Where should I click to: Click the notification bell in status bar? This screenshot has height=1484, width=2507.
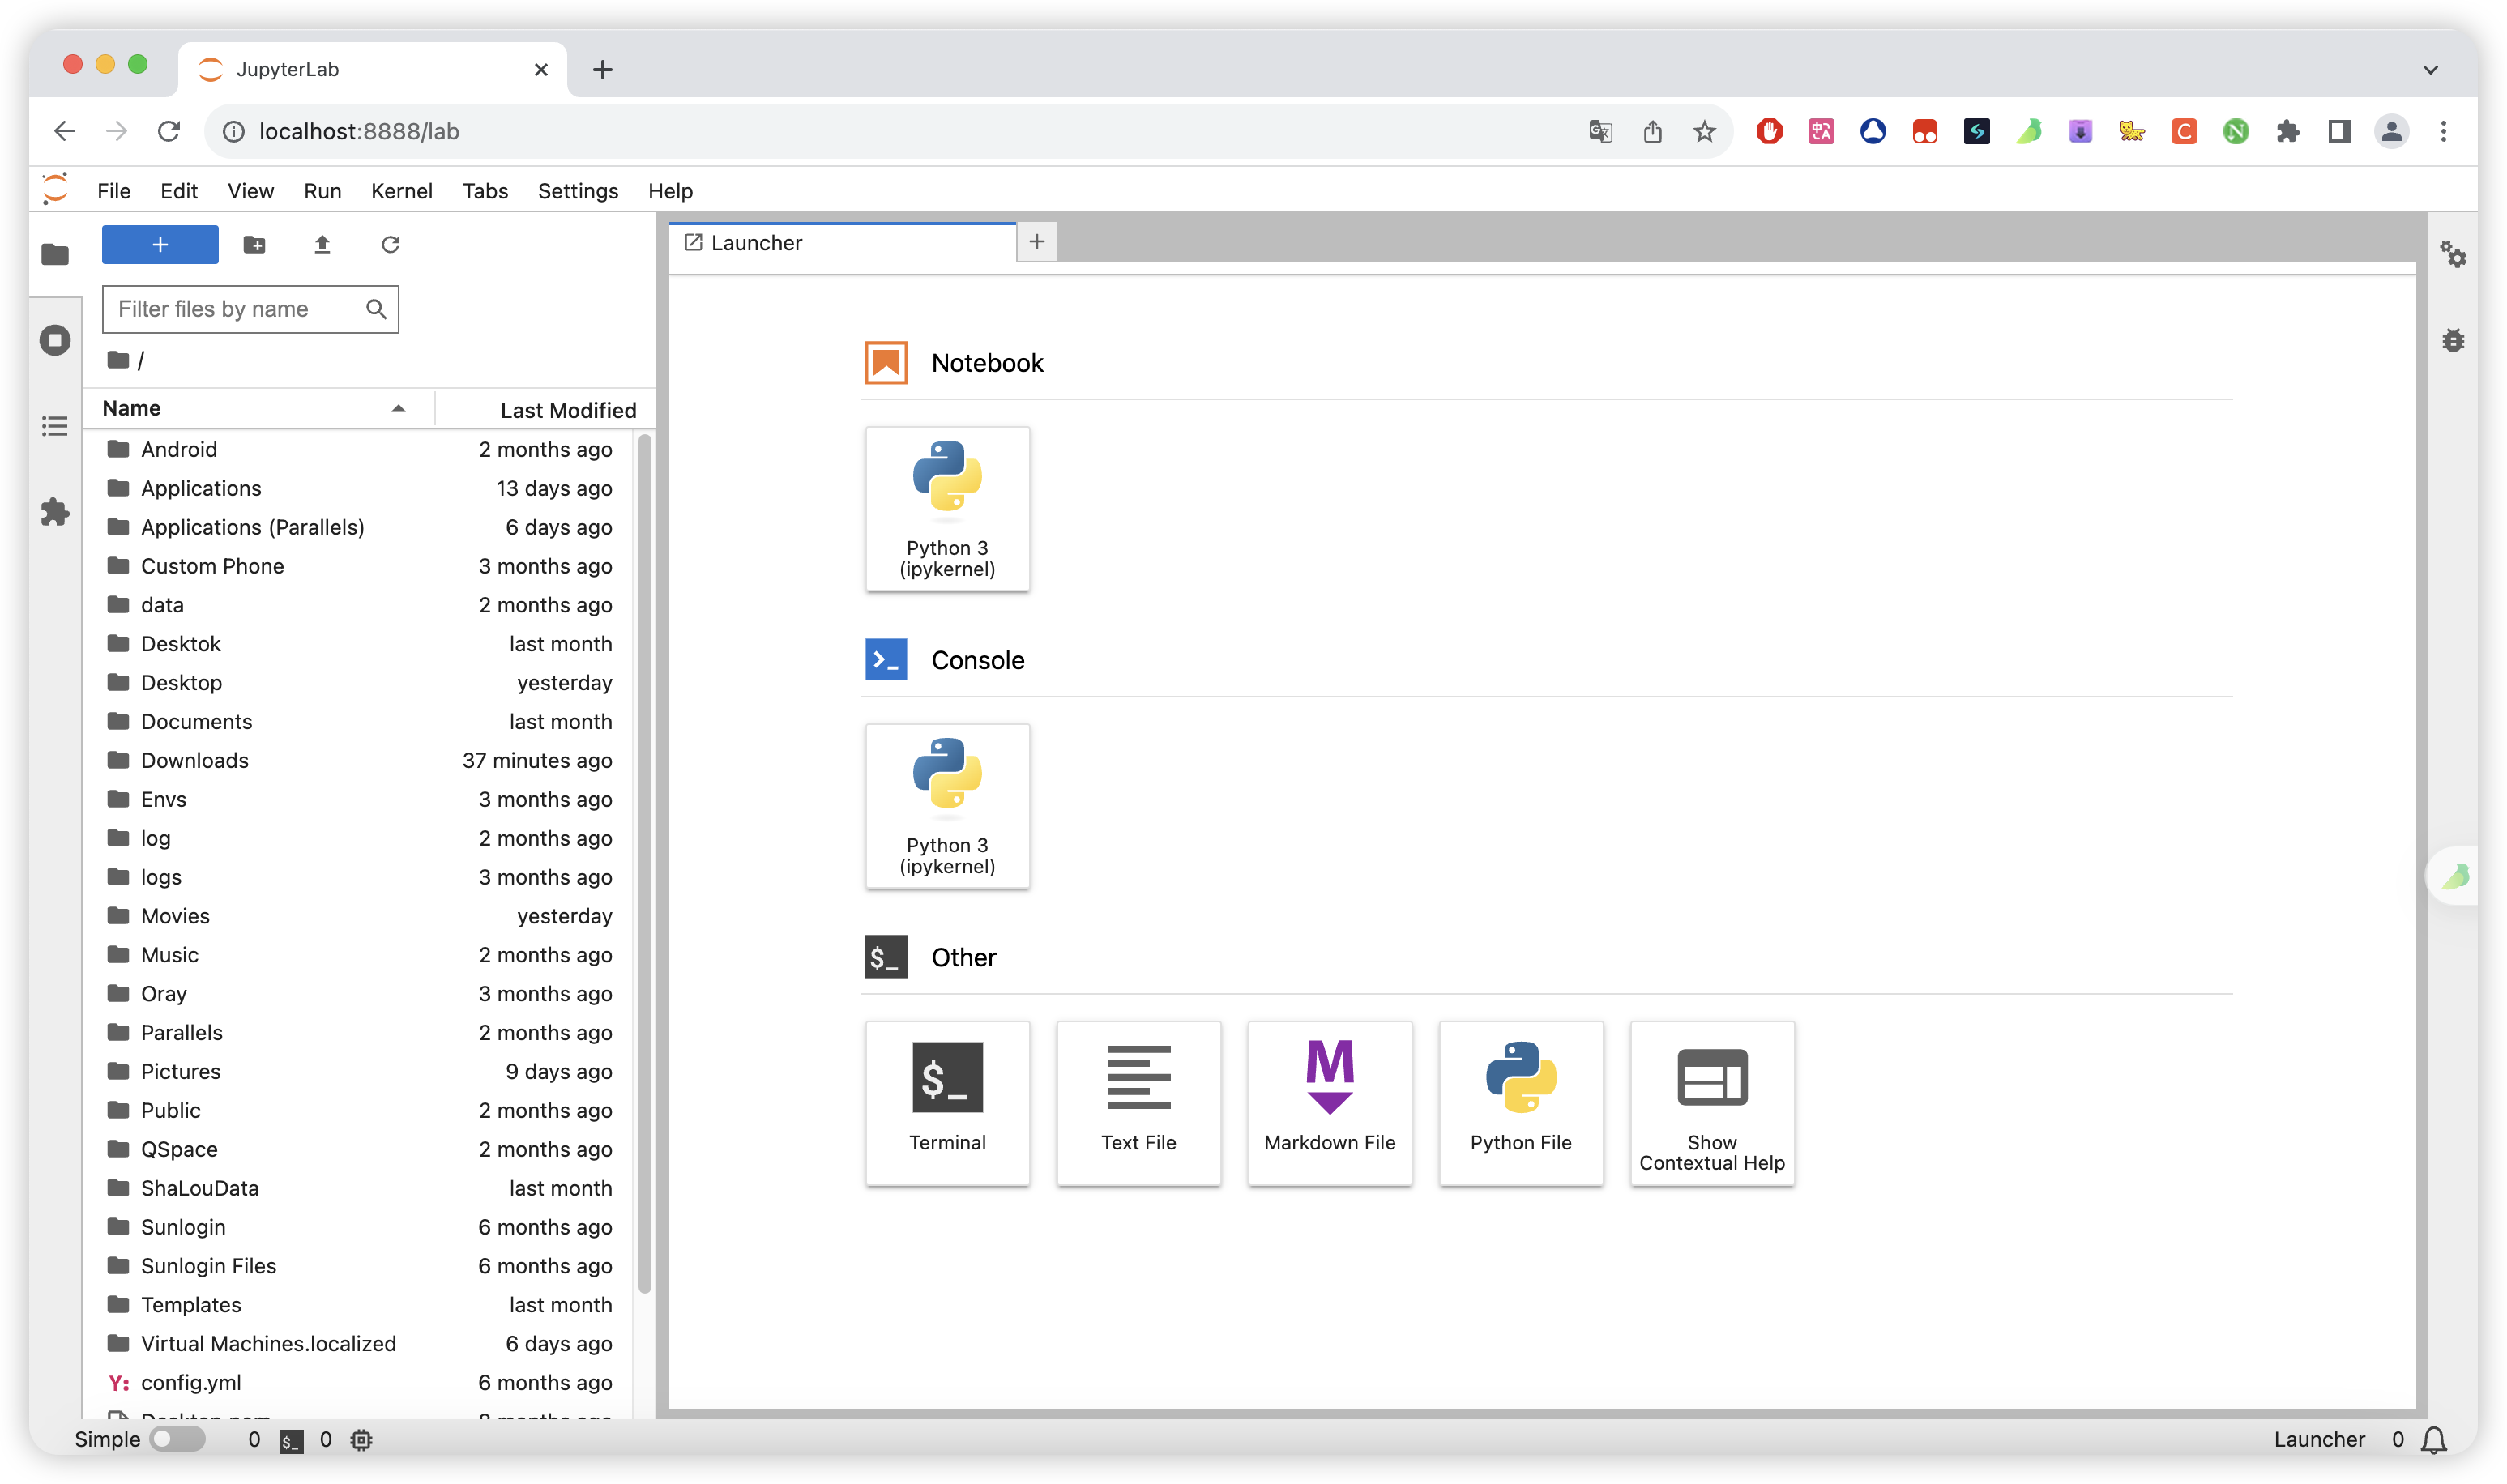pyautogui.click(x=2433, y=1440)
